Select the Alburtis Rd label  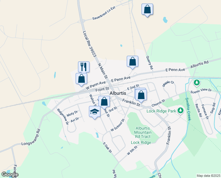point(199,64)
